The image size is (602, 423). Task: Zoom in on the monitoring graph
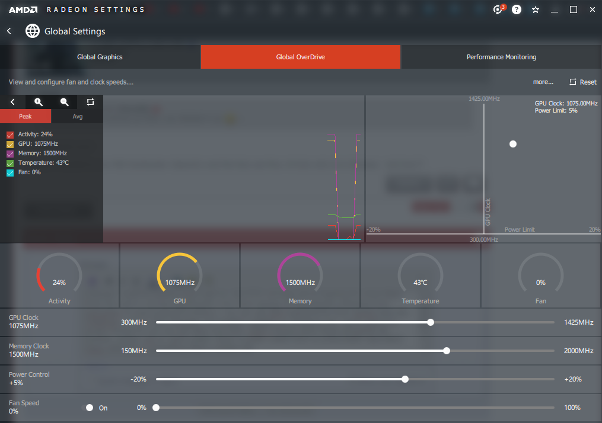(x=39, y=102)
